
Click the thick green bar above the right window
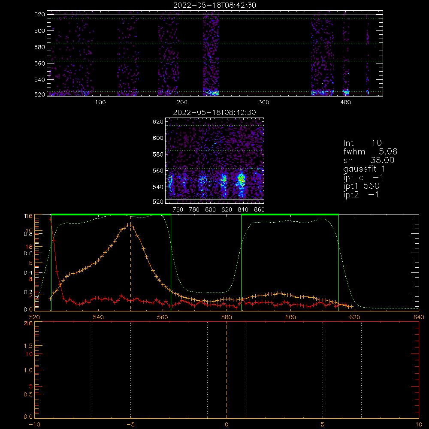(x=290, y=214)
